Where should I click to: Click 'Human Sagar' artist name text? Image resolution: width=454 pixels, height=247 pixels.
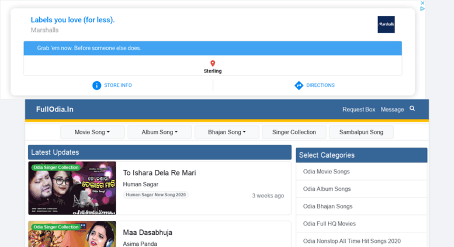tap(140, 185)
